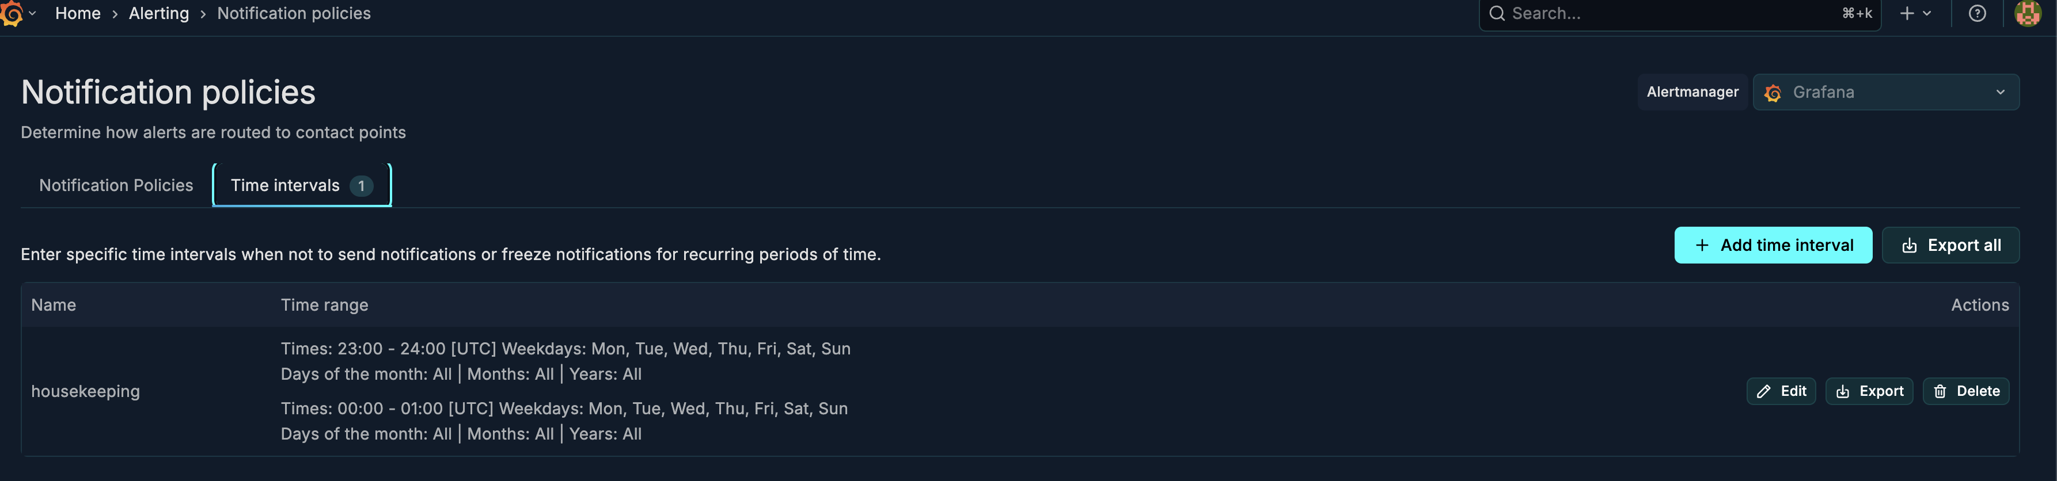Click the Grafana logo in the top-left corner
The image size is (2057, 481).
pos(11,13)
